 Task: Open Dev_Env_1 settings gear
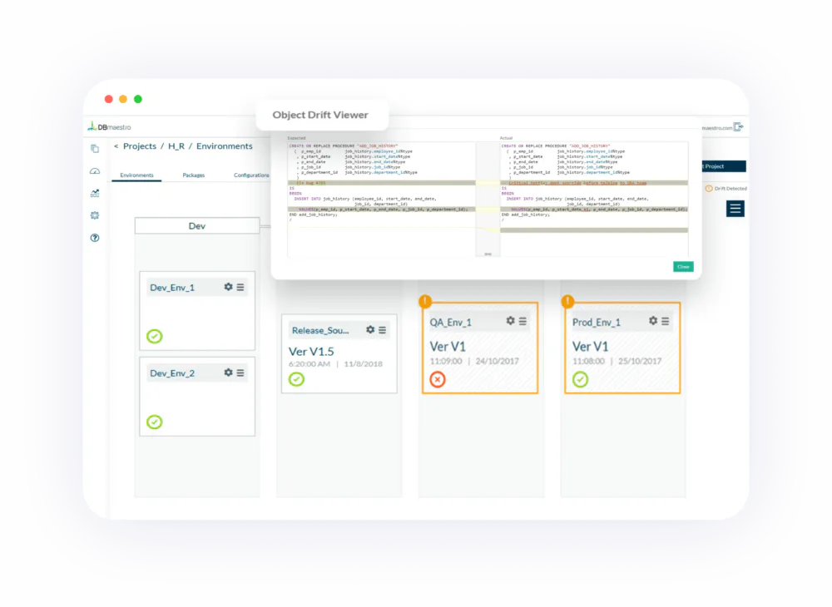228,287
